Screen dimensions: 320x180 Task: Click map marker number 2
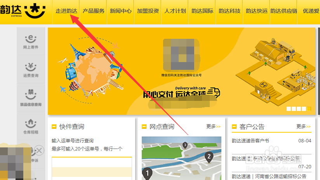[x=209, y=157]
